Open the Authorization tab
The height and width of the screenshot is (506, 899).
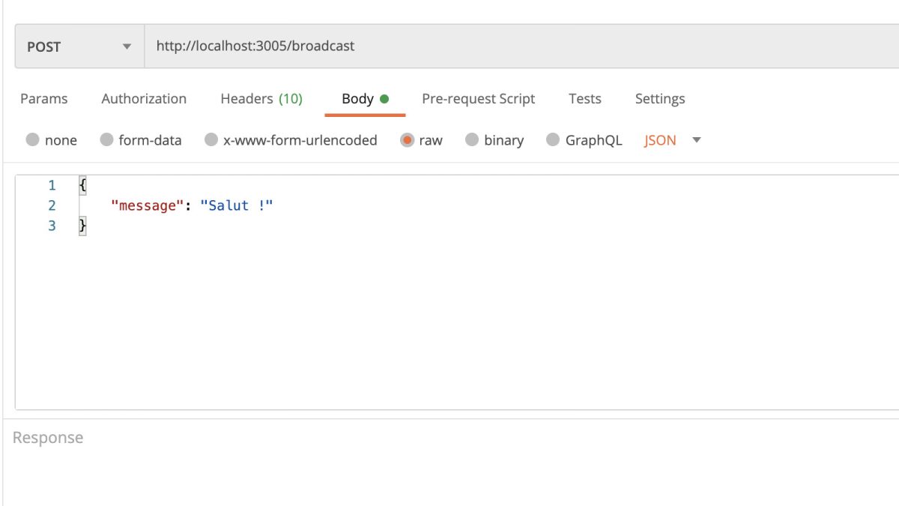coord(144,99)
